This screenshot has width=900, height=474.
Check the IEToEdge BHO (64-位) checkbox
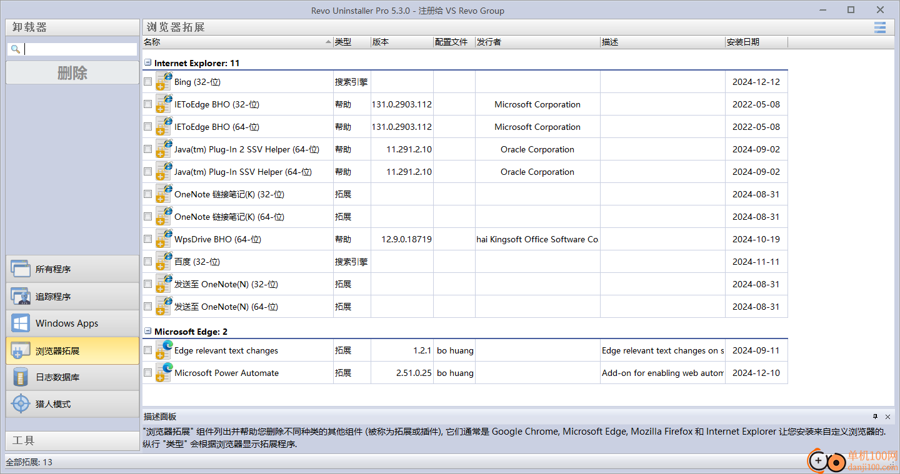(147, 126)
